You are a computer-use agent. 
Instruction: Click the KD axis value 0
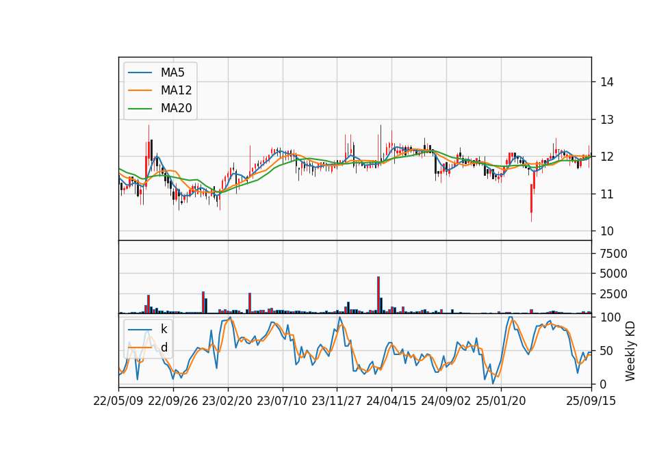pyautogui.click(x=604, y=384)
